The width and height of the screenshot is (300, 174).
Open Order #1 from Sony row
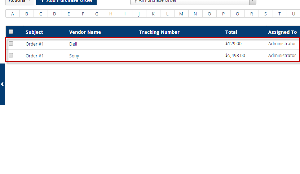(35, 56)
